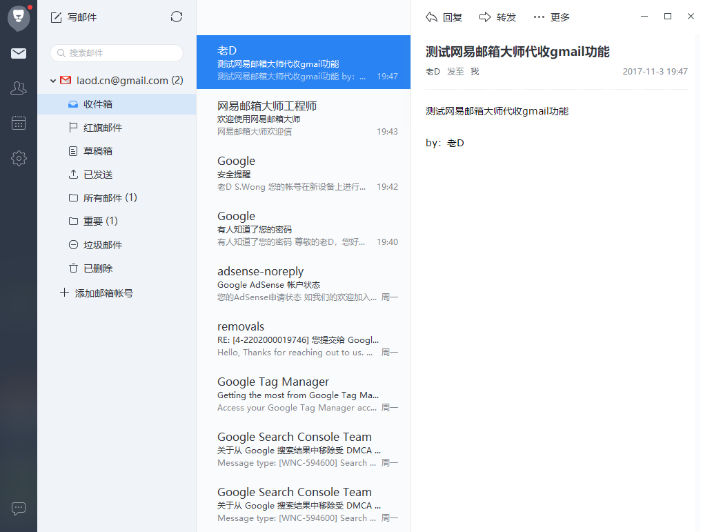Click recipient 我 in message header
Image resolution: width=703 pixels, height=532 pixels.
475,71
